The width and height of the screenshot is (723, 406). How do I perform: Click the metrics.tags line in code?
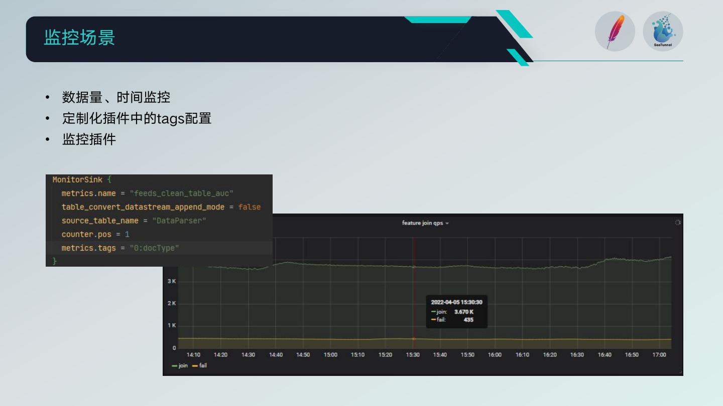pyautogui.click(x=120, y=248)
